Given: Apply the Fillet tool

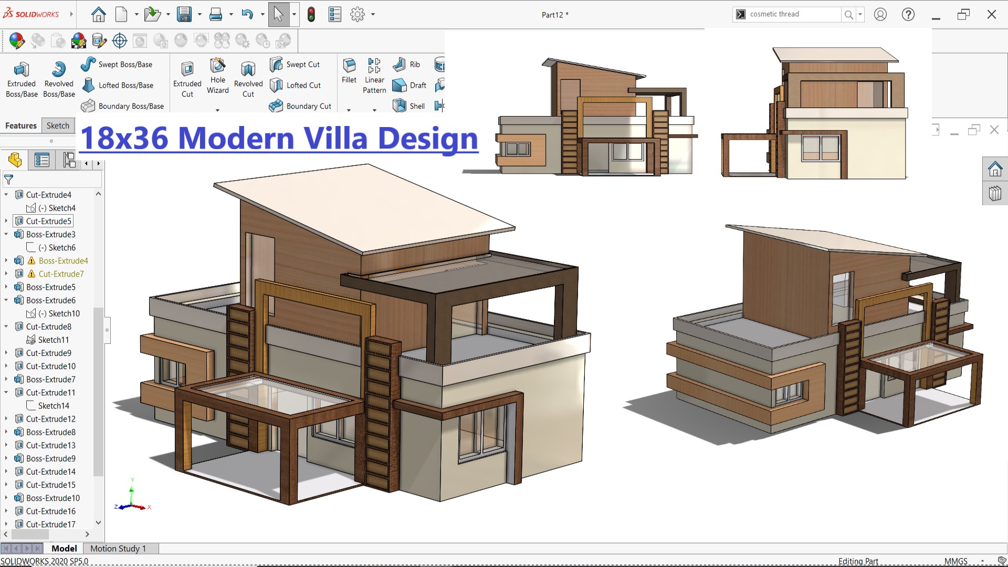Looking at the screenshot, I should point(349,71).
